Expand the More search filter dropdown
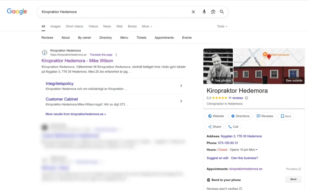309x190 pixels. pos(147,26)
